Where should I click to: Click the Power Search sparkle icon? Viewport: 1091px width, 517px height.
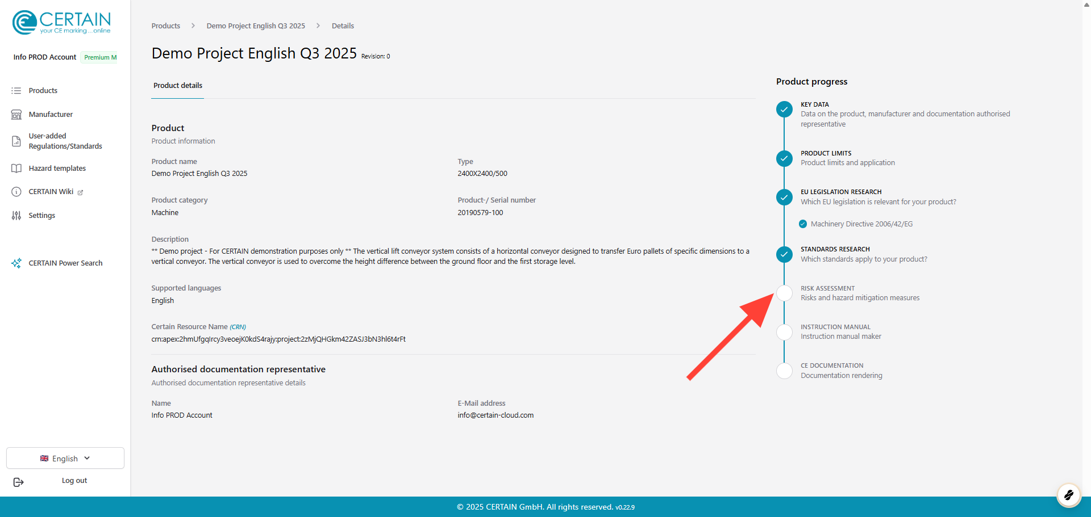(16, 263)
